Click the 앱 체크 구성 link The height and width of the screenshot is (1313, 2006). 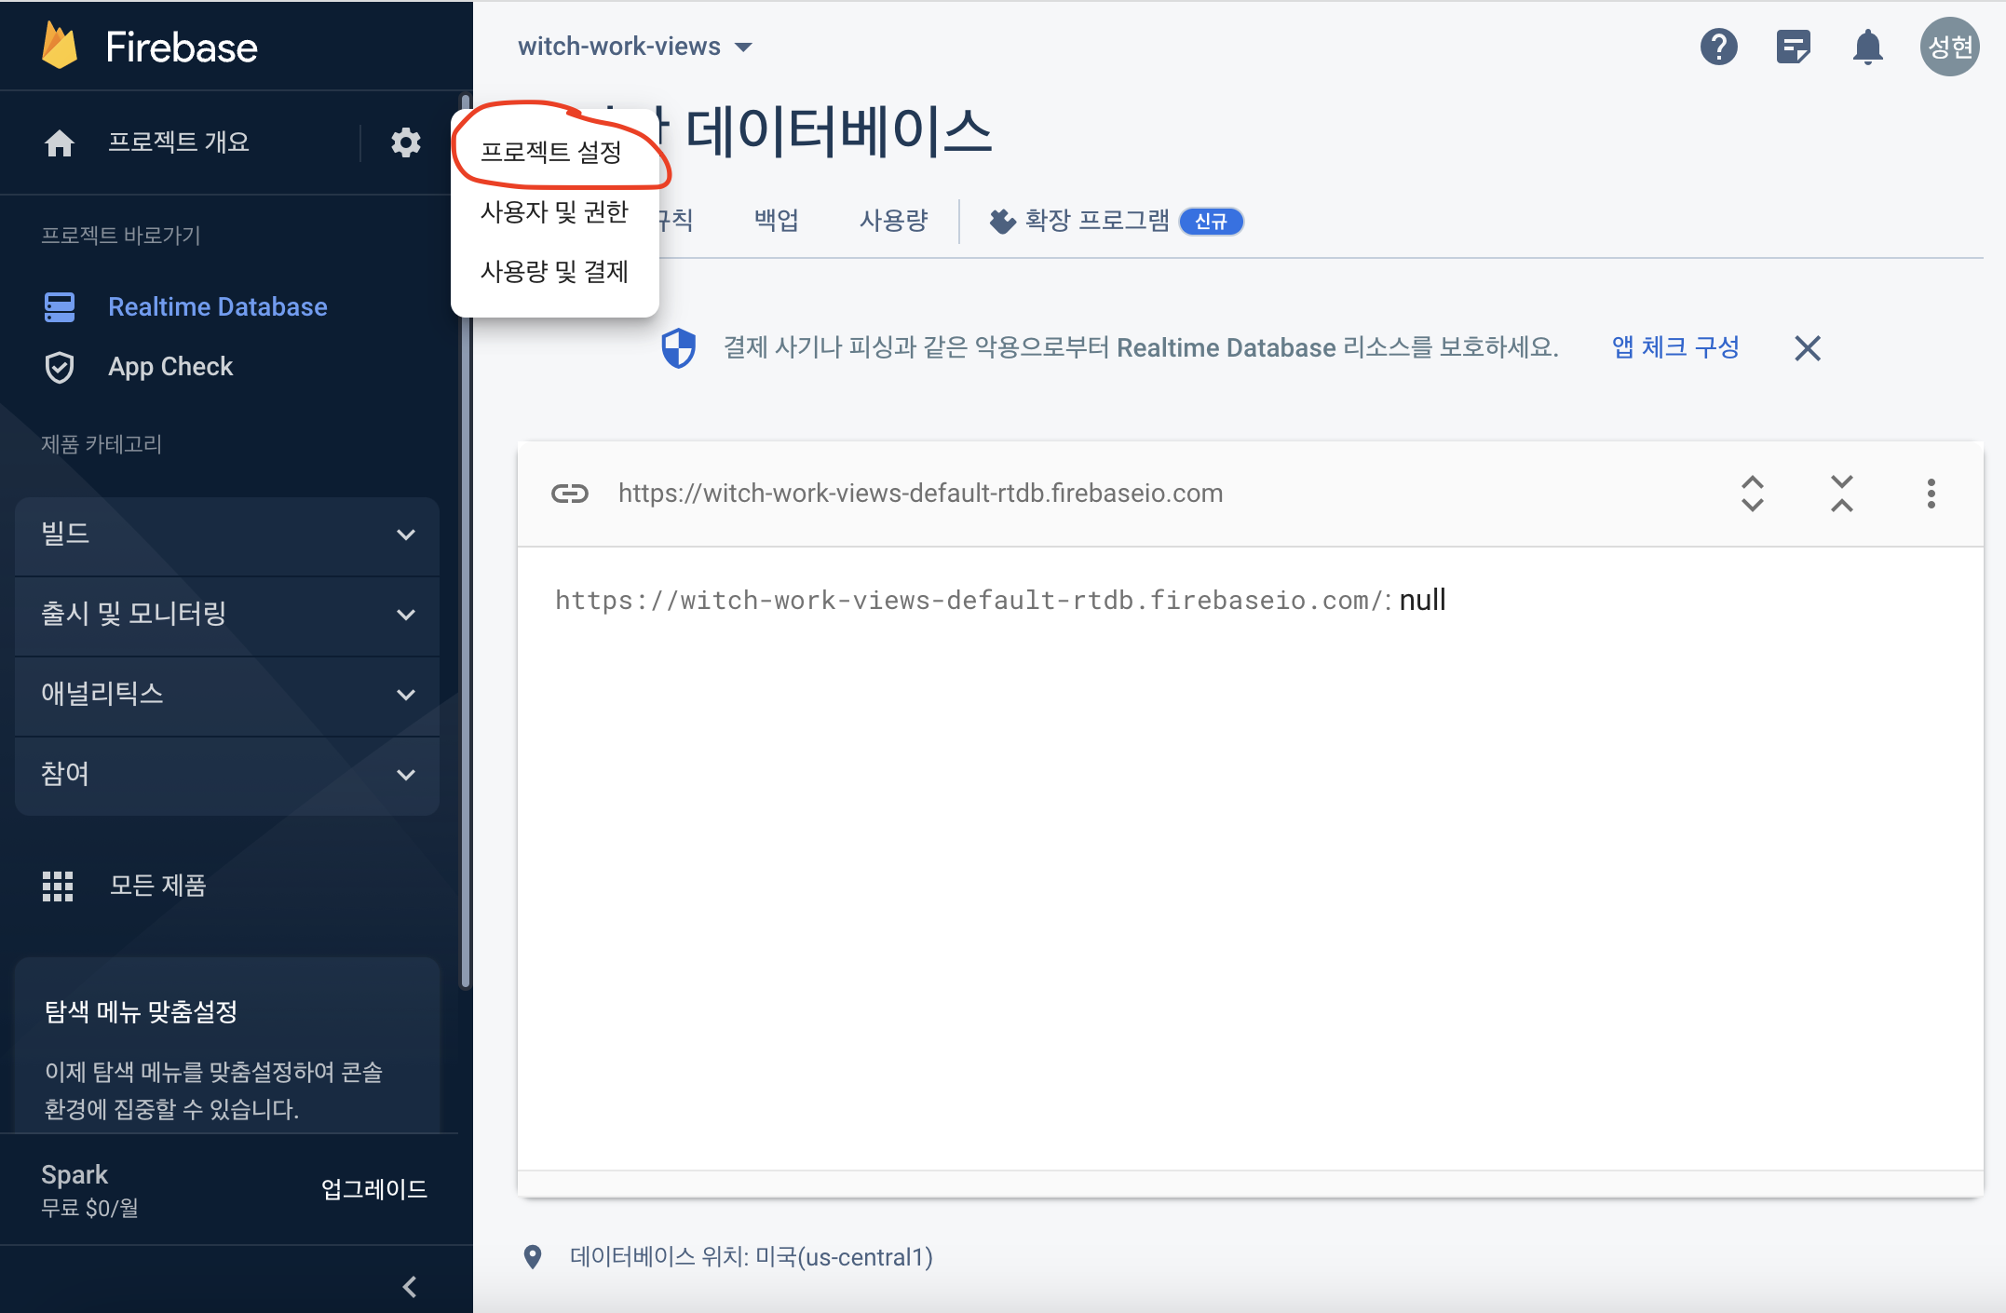point(1675,347)
